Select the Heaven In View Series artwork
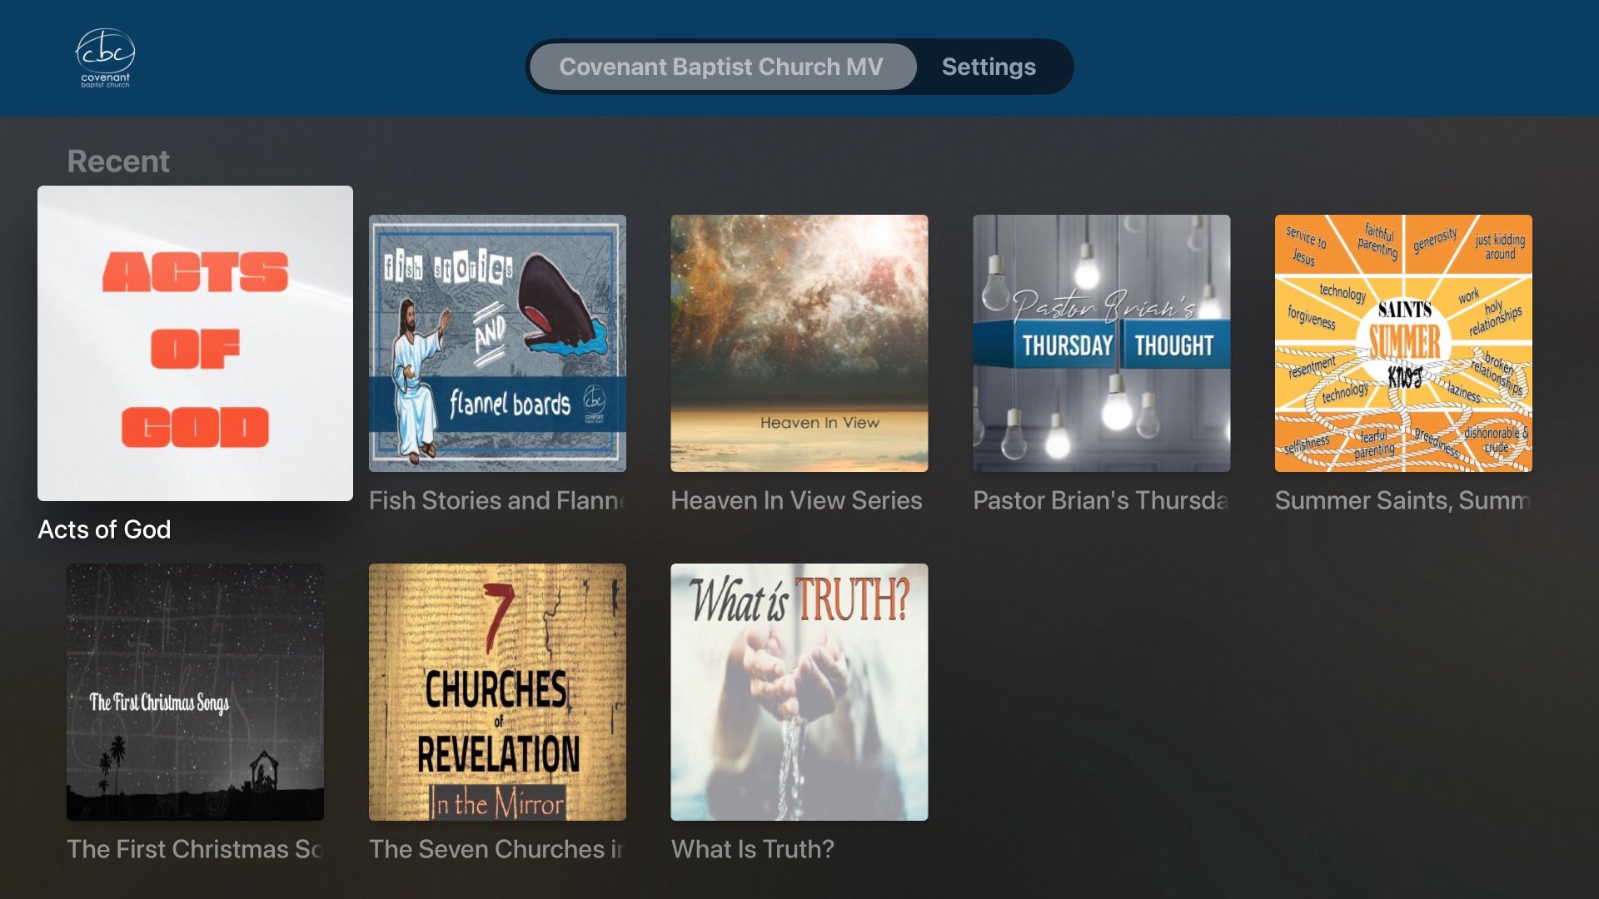 click(799, 343)
